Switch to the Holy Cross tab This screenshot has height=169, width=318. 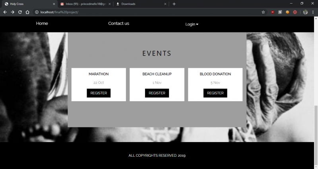point(29,4)
